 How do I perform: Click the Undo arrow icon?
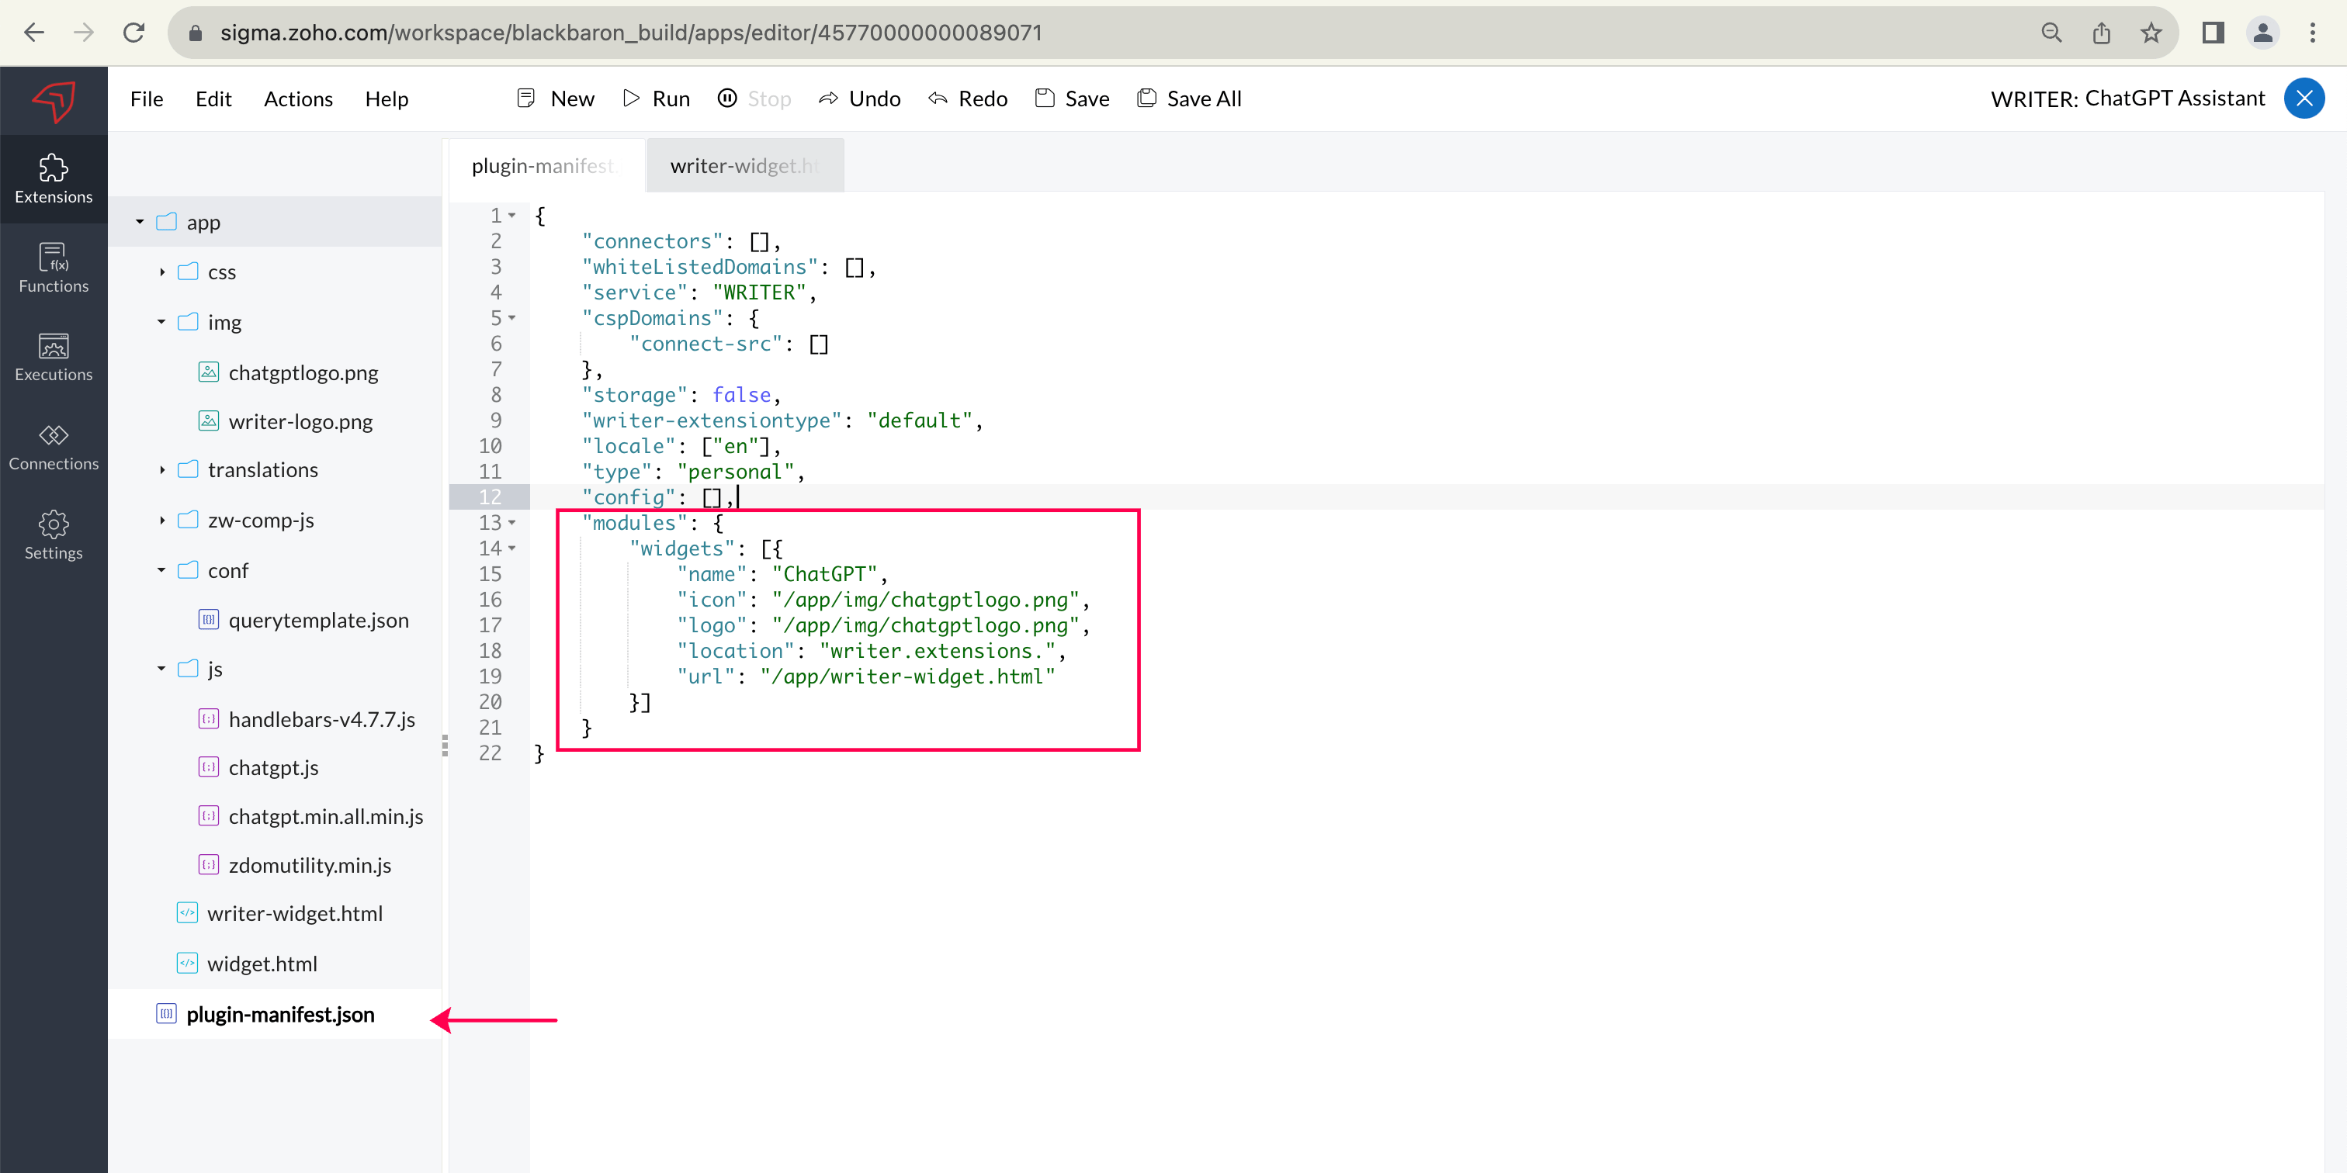tap(828, 99)
